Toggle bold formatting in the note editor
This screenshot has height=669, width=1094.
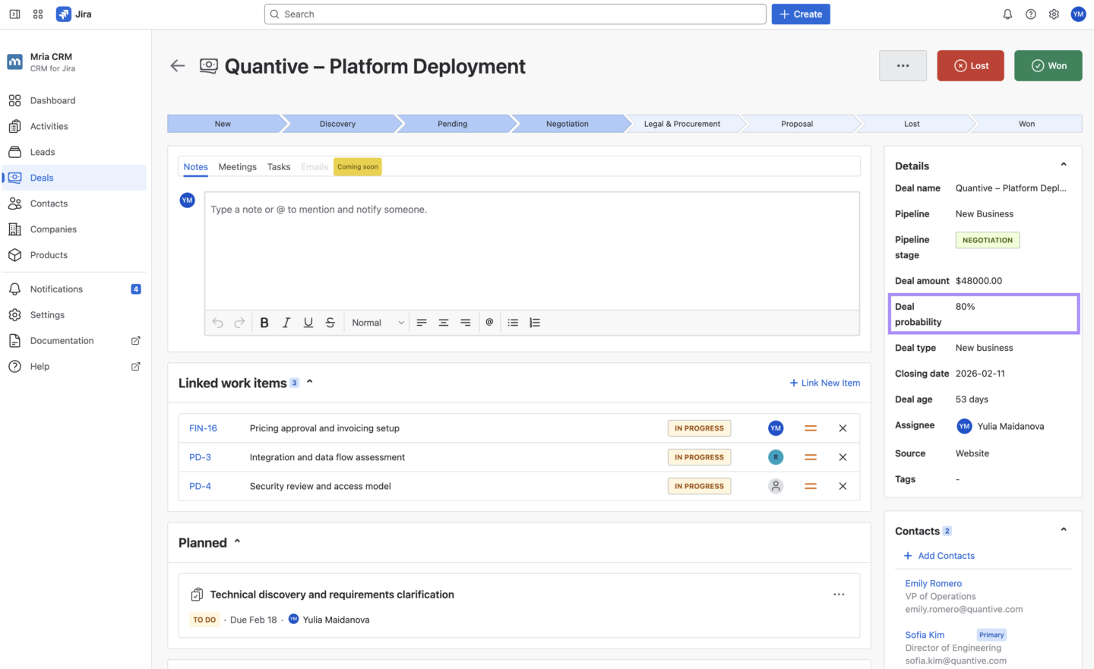(264, 322)
